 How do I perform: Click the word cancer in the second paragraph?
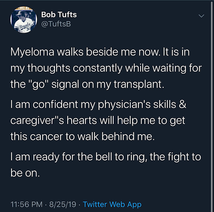[45, 137]
